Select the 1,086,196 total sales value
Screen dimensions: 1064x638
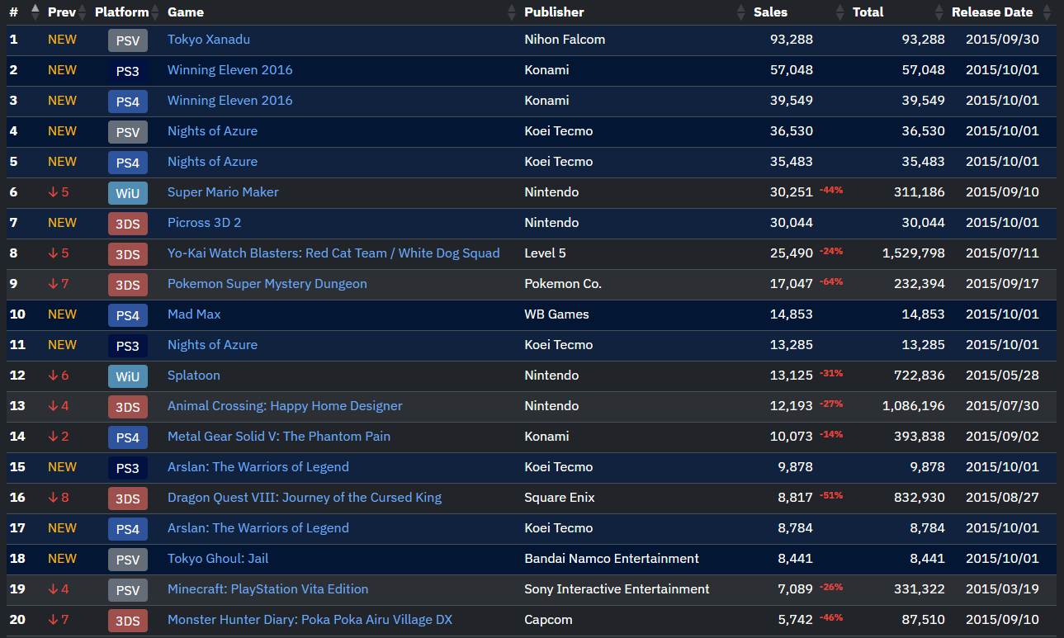coord(914,406)
